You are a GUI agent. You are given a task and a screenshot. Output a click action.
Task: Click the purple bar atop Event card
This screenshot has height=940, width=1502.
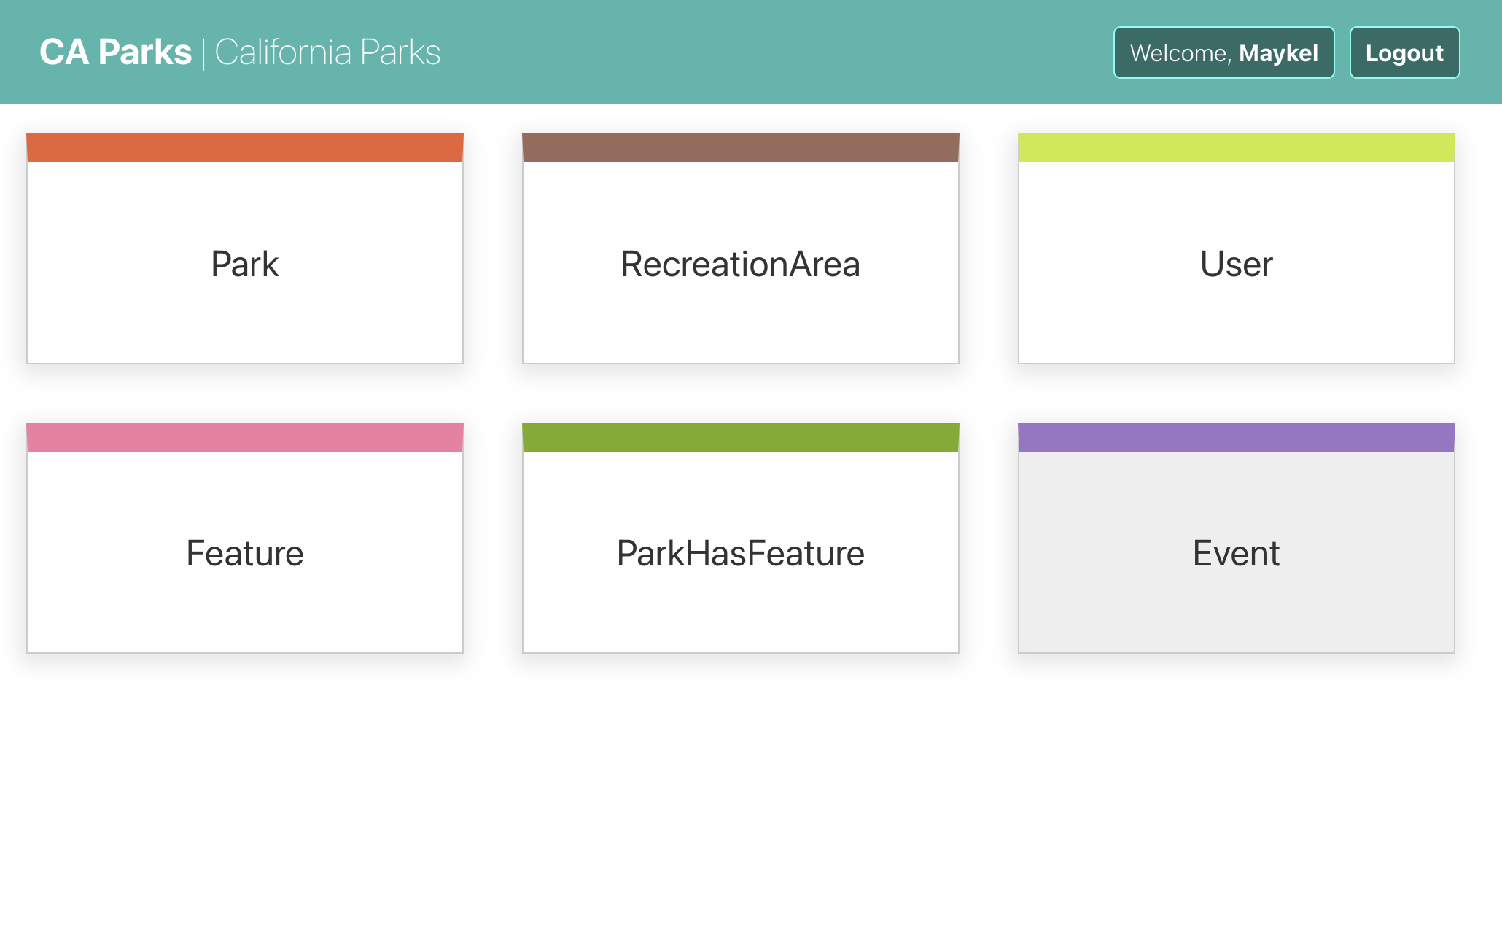1236,437
